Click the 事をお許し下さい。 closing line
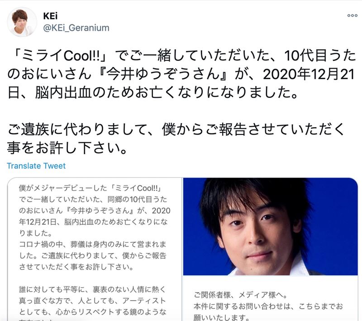 pos(67,148)
